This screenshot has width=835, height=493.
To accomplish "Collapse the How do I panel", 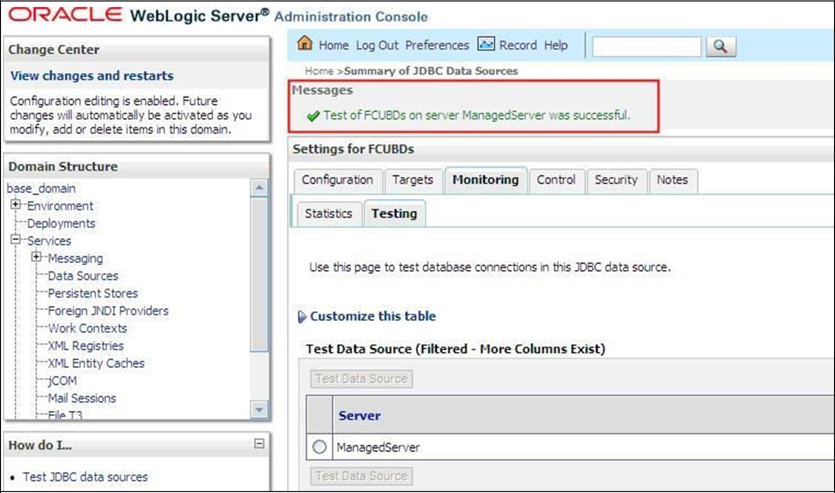I will [x=259, y=444].
